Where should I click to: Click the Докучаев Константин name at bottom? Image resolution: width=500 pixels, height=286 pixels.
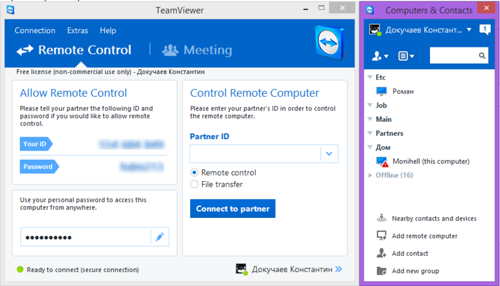tap(292, 269)
